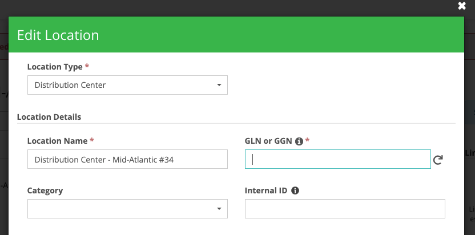Expand the empty Category dropdown
This screenshot has height=235, width=475.
pyautogui.click(x=127, y=209)
